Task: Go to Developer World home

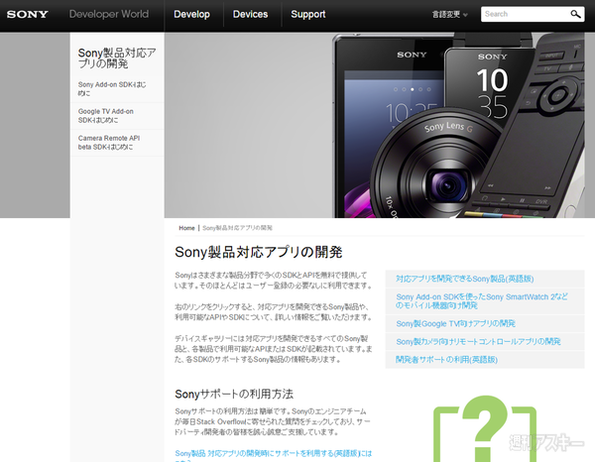Action: (109, 15)
